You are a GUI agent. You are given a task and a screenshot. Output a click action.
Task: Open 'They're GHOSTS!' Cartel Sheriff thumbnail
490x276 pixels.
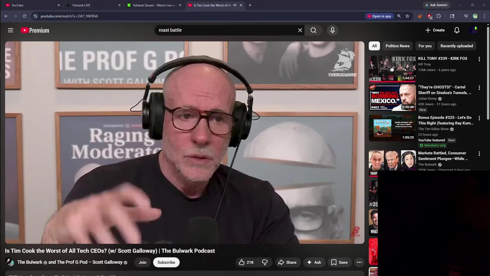tap(392, 98)
